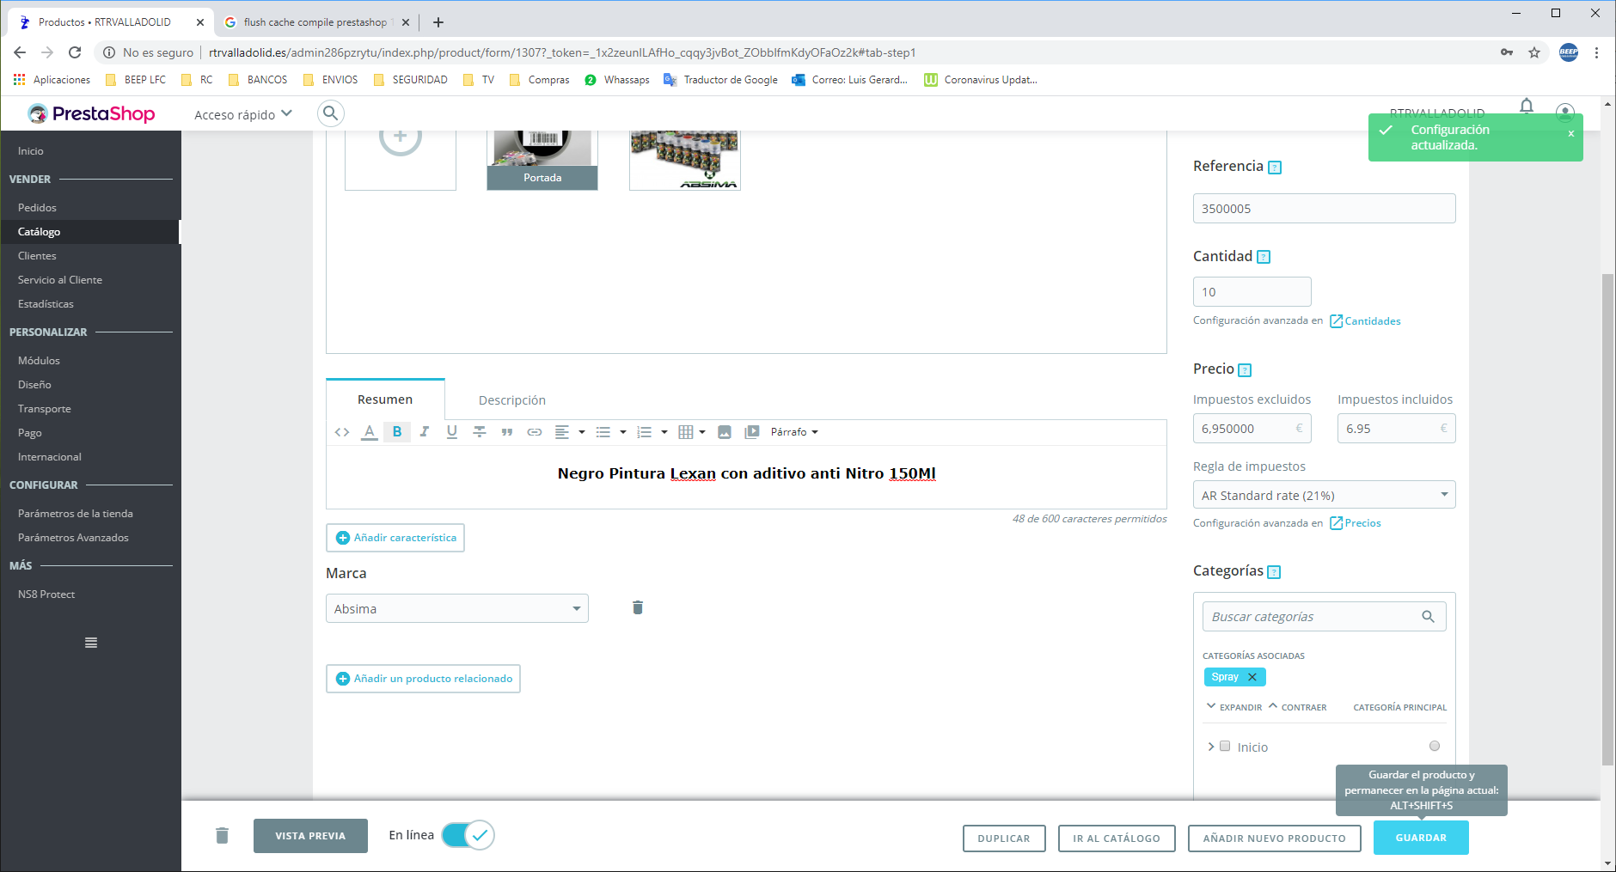The height and width of the screenshot is (872, 1616).
Task: Expand the Inicio category tree node
Action: coord(1211,747)
